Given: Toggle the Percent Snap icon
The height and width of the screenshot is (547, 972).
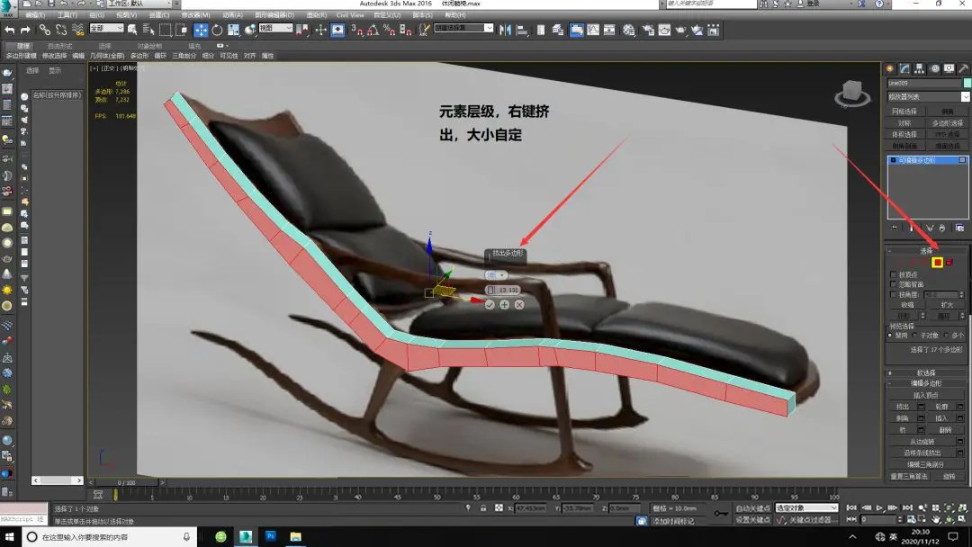Looking at the screenshot, I should (x=390, y=29).
